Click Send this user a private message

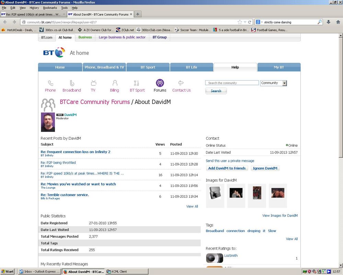point(230,161)
